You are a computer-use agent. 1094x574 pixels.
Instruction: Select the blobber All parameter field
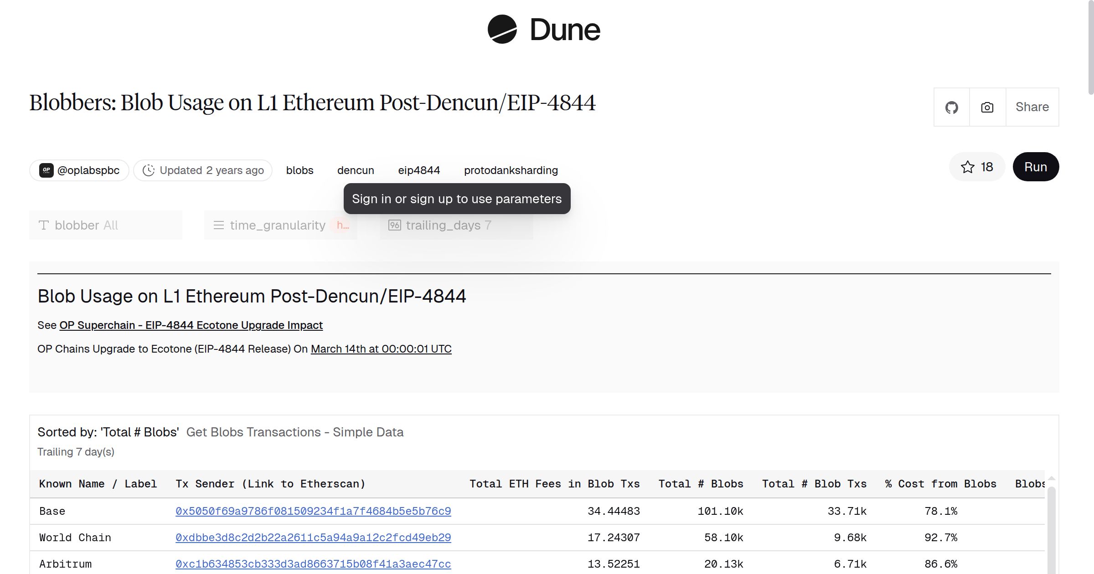105,225
